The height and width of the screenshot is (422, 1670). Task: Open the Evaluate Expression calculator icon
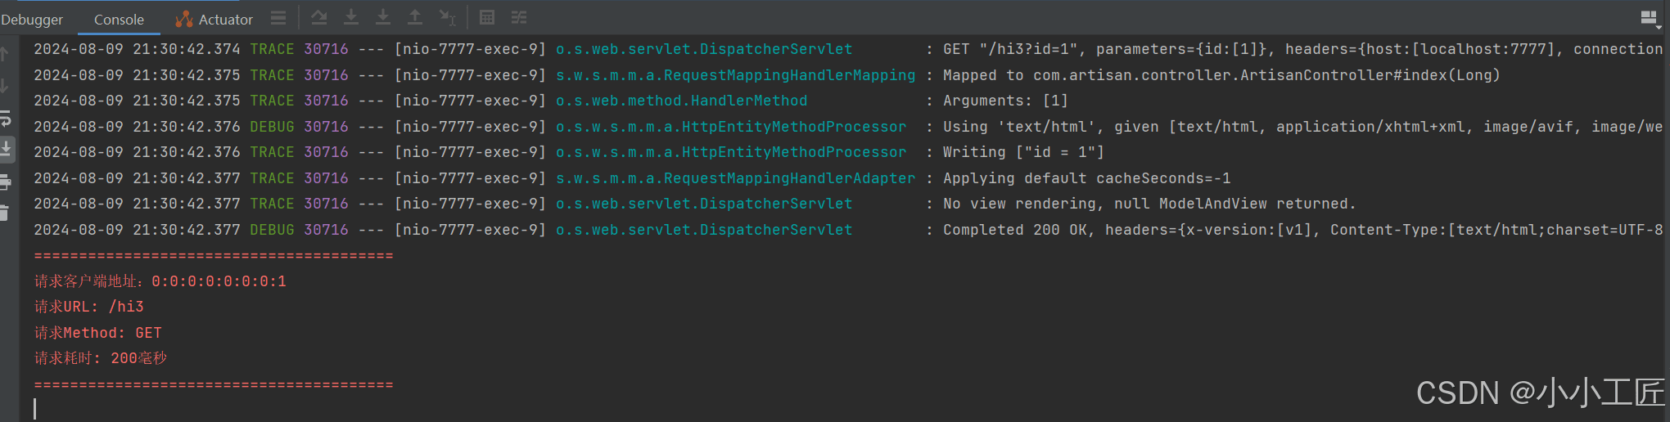(487, 17)
